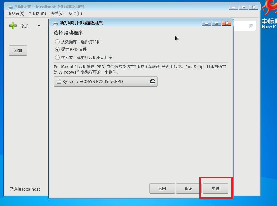277x206 pixels.
Task: Open the 打印机(P) menu
Action: [37, 14]
